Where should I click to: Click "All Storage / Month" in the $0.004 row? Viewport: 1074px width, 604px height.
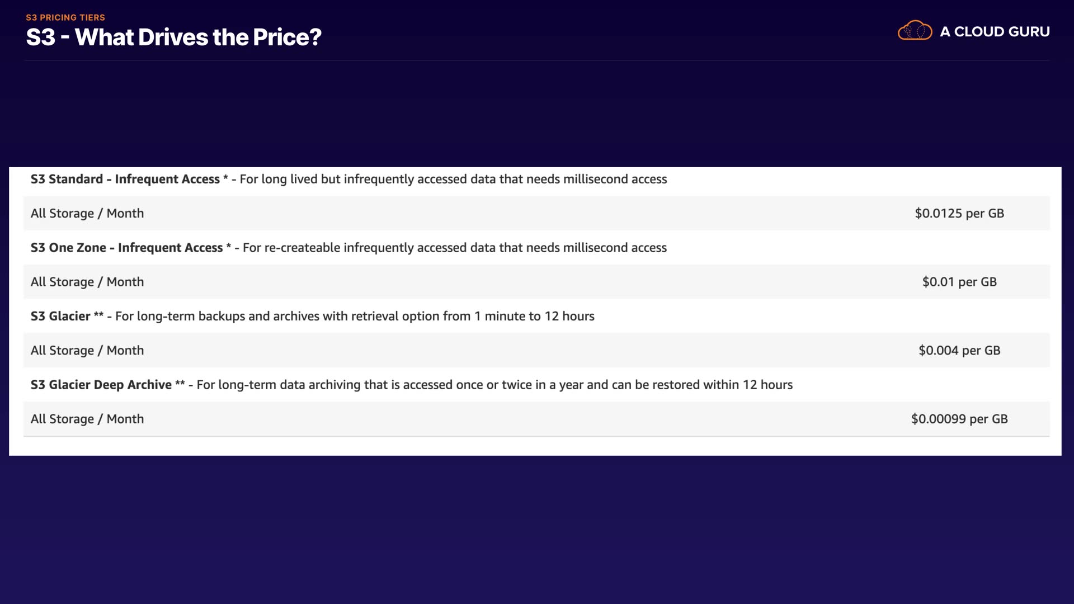click(87, 351)
